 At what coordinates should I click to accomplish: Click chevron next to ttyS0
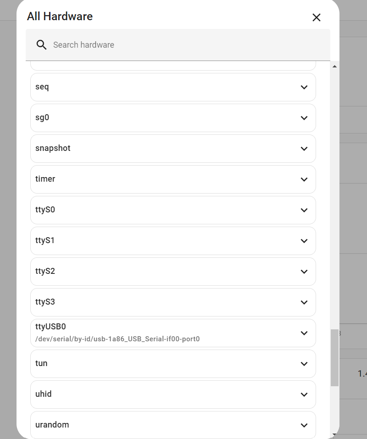click(304, 210)
